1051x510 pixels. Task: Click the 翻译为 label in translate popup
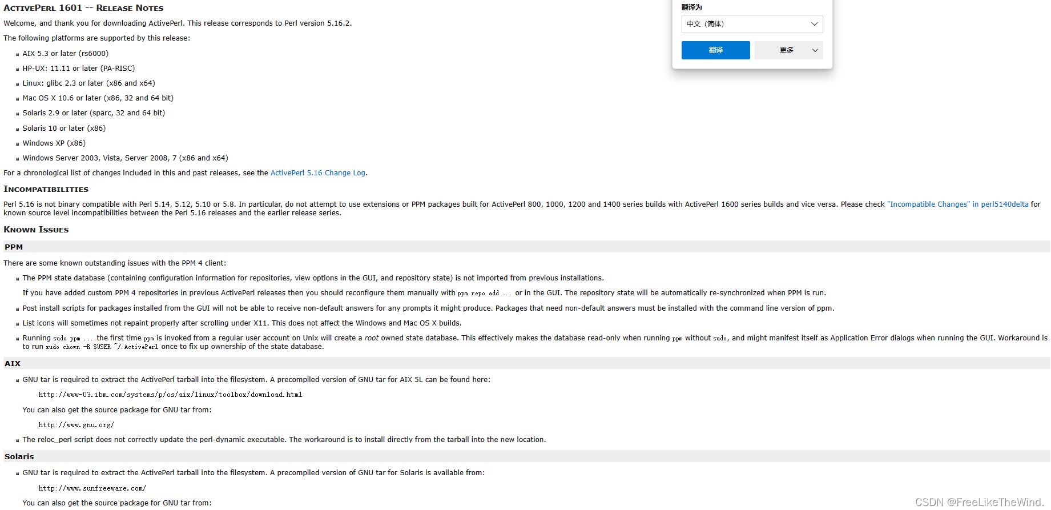[x=691, y=7]
